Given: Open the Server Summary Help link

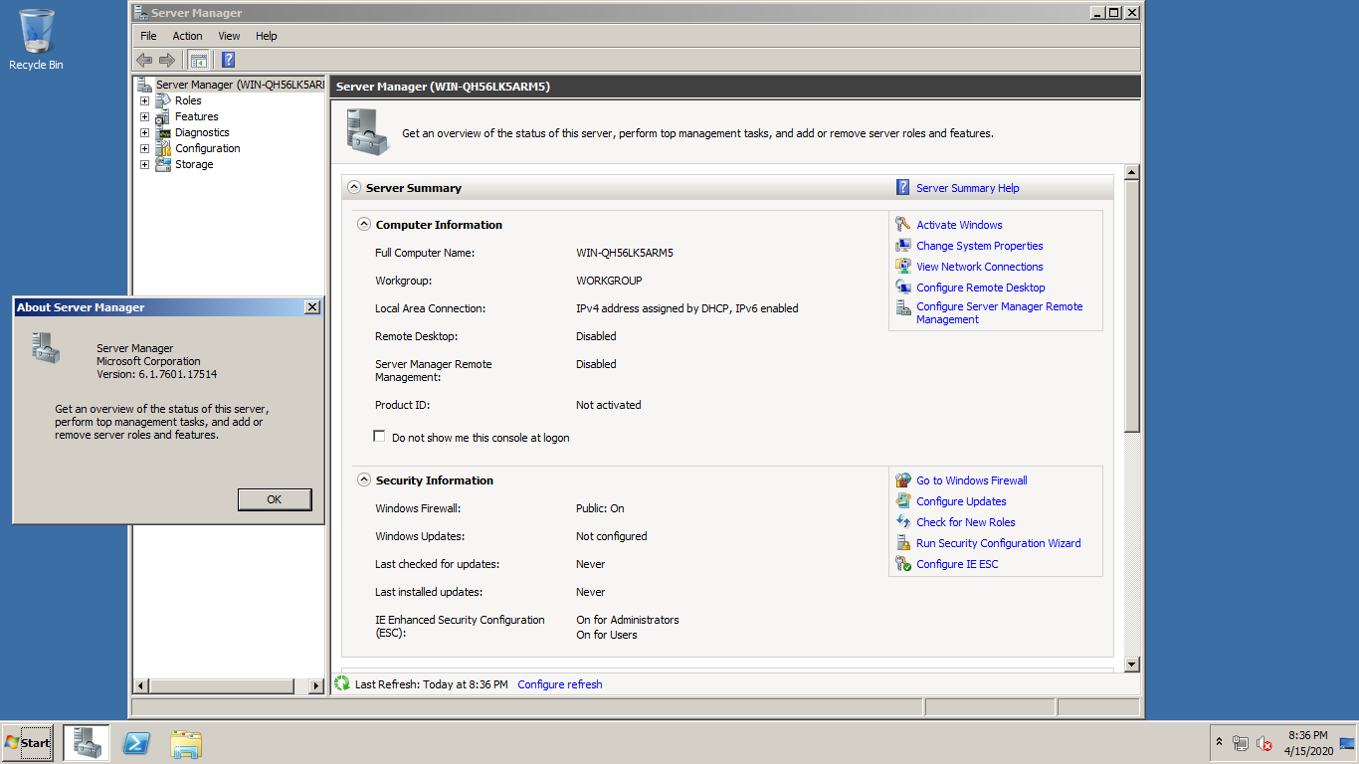Looking at the screenshot, I should (x=968, y=188).
